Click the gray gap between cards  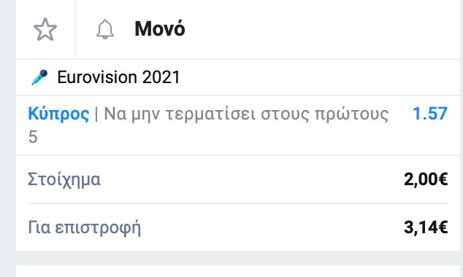click(x=238, y=258)
